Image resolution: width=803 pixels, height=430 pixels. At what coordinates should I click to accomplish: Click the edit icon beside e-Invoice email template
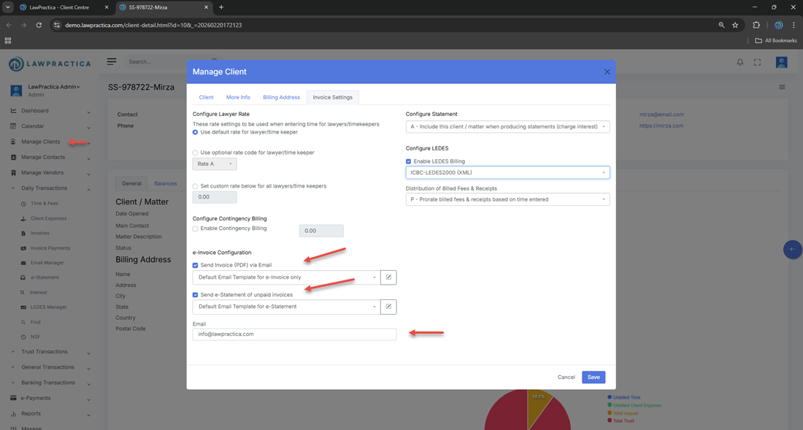[388, 277]
